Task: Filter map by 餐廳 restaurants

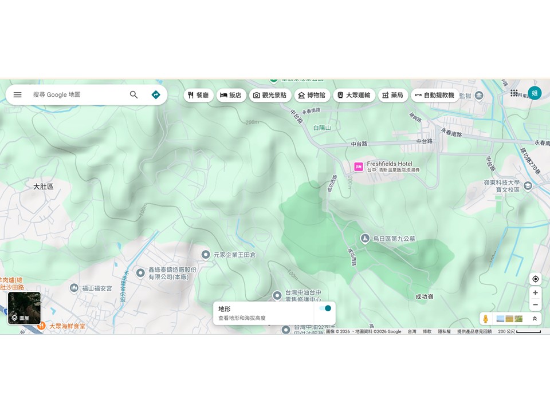Action: pos(198,95)
